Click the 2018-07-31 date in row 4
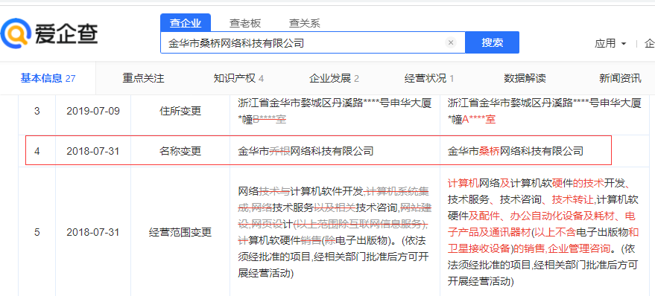Screen dimensions: 655x296 point(93,151)
